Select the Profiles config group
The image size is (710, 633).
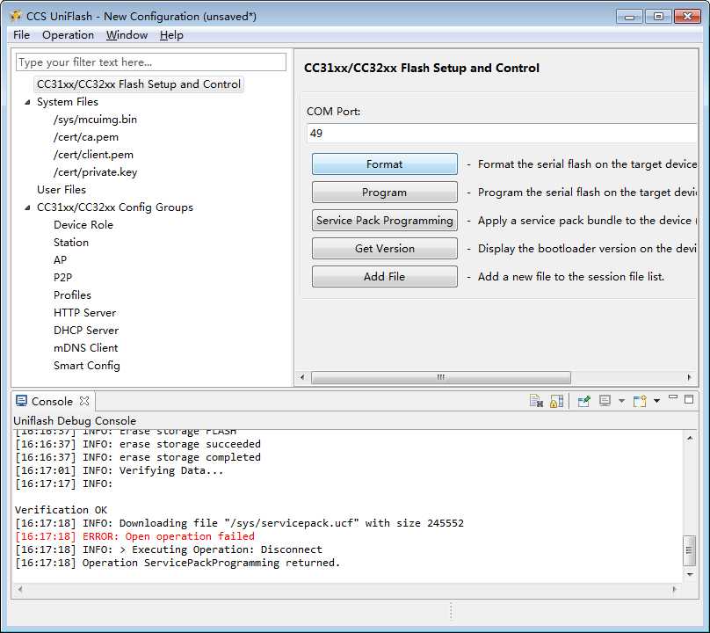(72, 295)
